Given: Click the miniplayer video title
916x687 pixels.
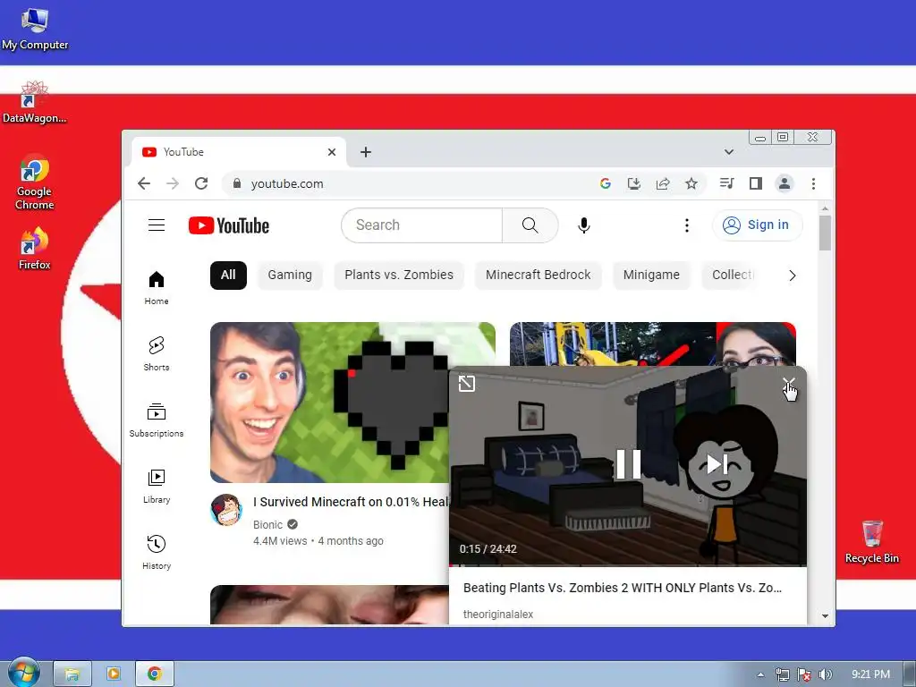Looking at the screenshot, I should point(623,588).
